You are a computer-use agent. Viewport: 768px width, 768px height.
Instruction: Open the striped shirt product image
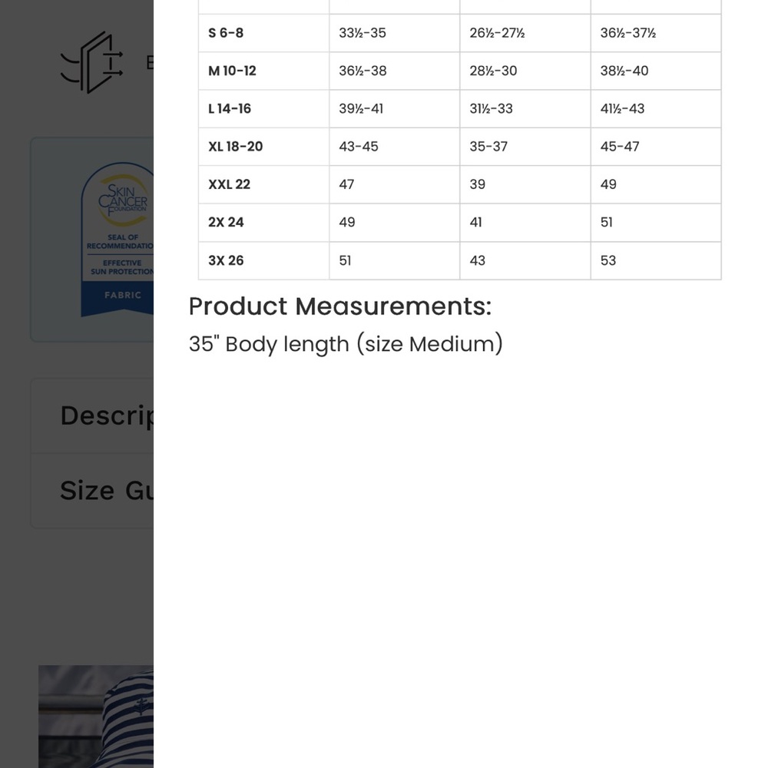96,716
